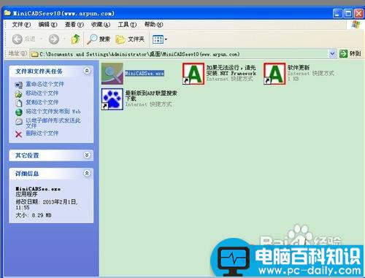Close the MiniCADSeev10 window
The height and width of the screenshot is (278, 365).
pos(358,13)
